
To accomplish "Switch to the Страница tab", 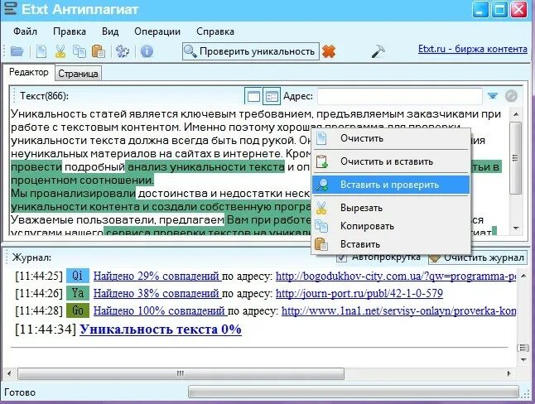I will point(78,74).
